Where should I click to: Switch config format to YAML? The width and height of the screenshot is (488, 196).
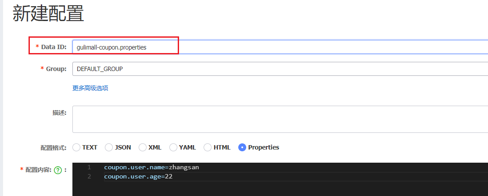(x=173, y=147)
